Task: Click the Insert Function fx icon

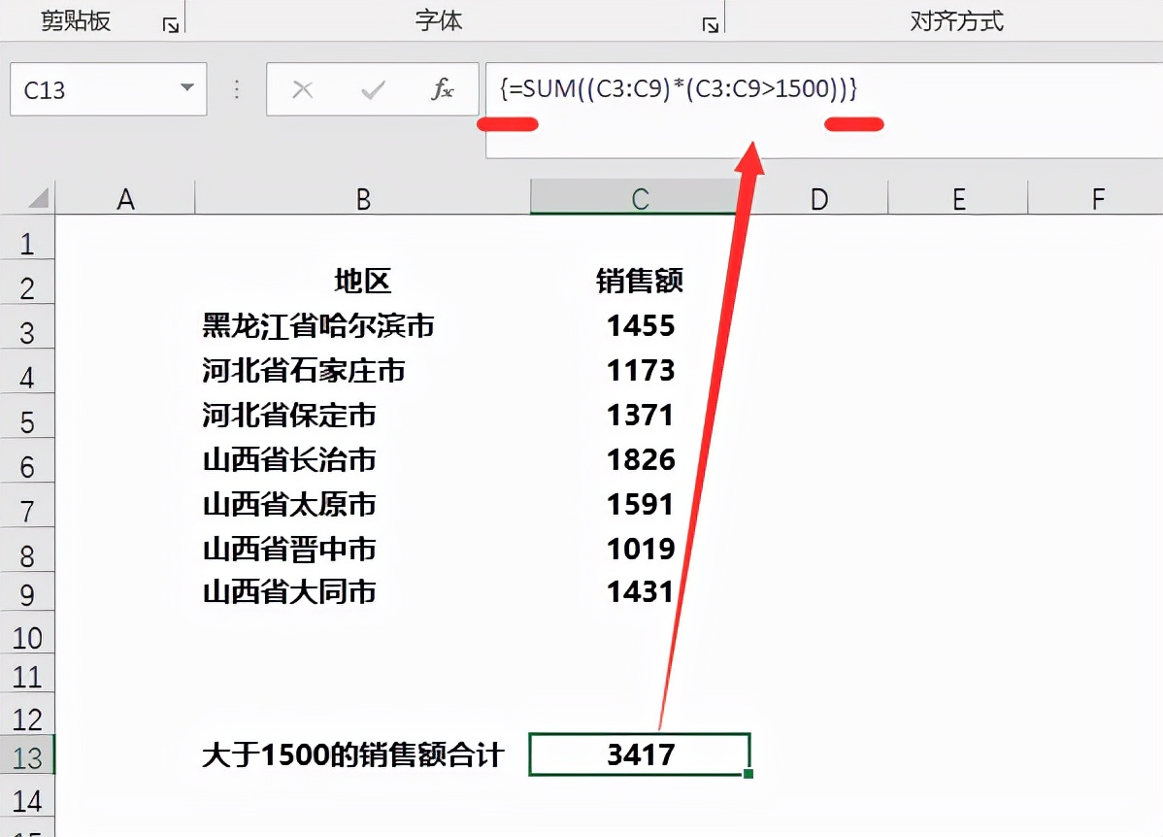Action: click(x=442, y=88)
